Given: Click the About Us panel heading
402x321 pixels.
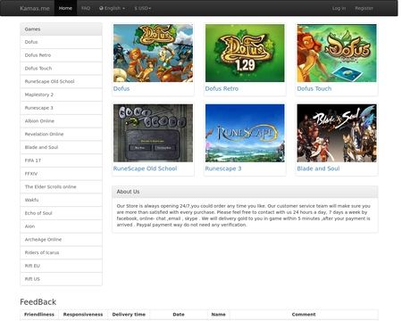Looking at the screenshot, I should [245, 192].
